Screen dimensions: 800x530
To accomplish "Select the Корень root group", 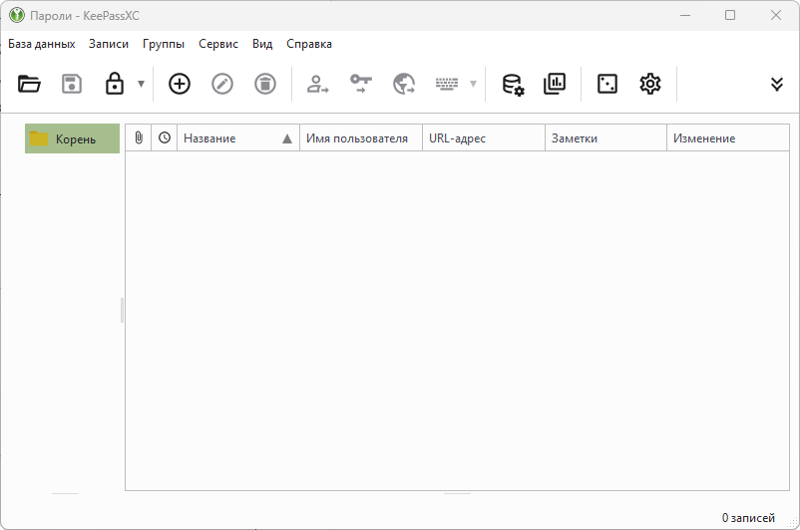I will (74, 138).
